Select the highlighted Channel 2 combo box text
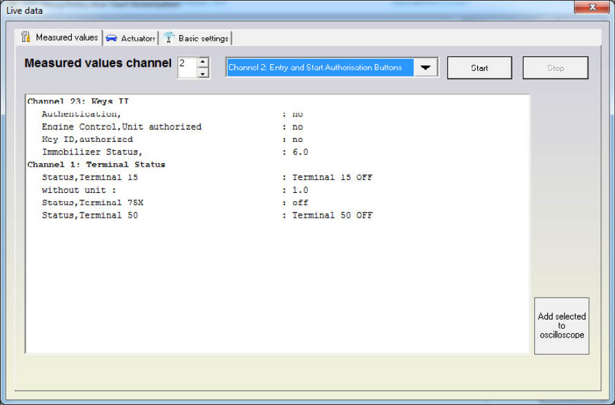Screen dimensions: 615x405 (320, 67)
